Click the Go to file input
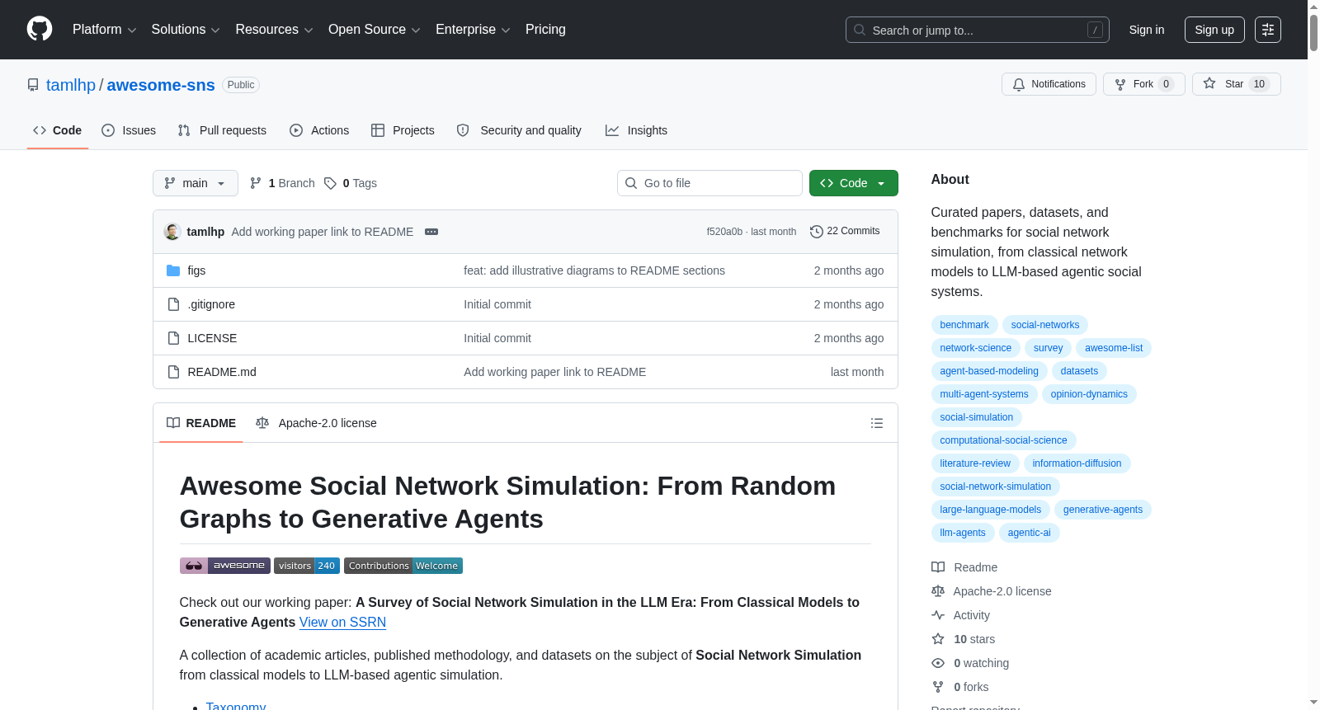The height and width of the screenshot is (710, 1320). 709,183
